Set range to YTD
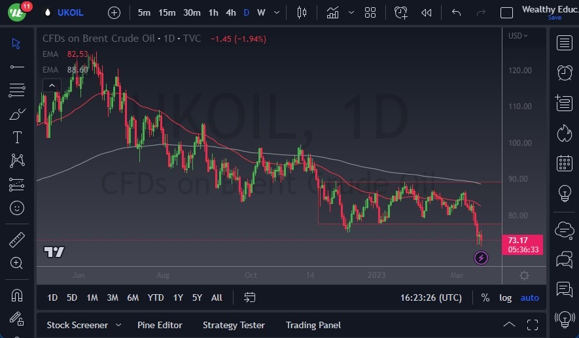Screen dimensions: 579x338 pyautogui.click(x=156, y=297)
